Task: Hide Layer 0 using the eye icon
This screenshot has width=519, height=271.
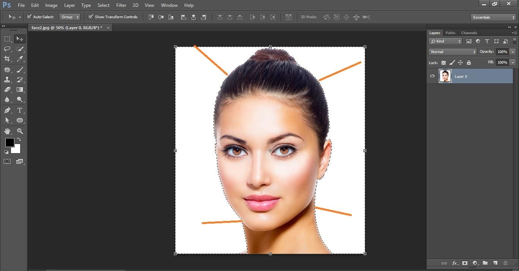Action: click(x=432, y=76)
